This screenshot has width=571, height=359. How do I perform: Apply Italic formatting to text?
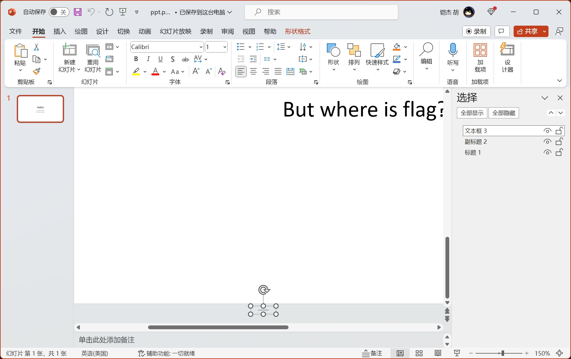pyautogui.click(x=148, y=59)
